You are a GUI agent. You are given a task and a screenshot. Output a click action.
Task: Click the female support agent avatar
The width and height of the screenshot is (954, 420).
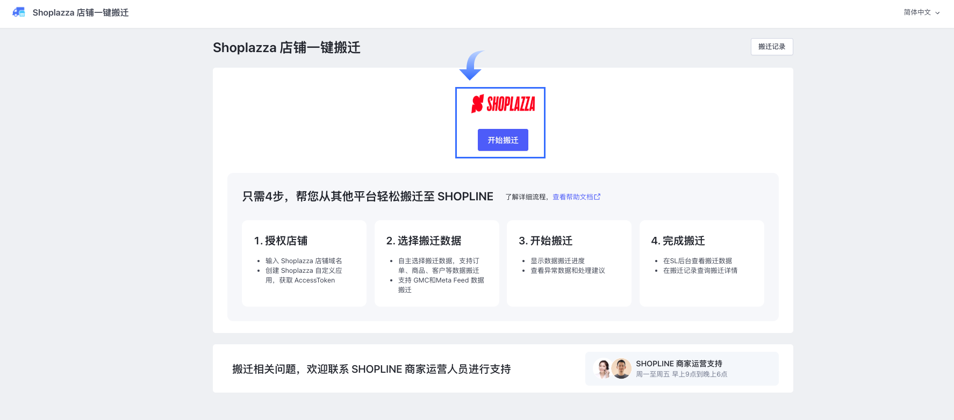pyautogui.click(x=603, y=368)
